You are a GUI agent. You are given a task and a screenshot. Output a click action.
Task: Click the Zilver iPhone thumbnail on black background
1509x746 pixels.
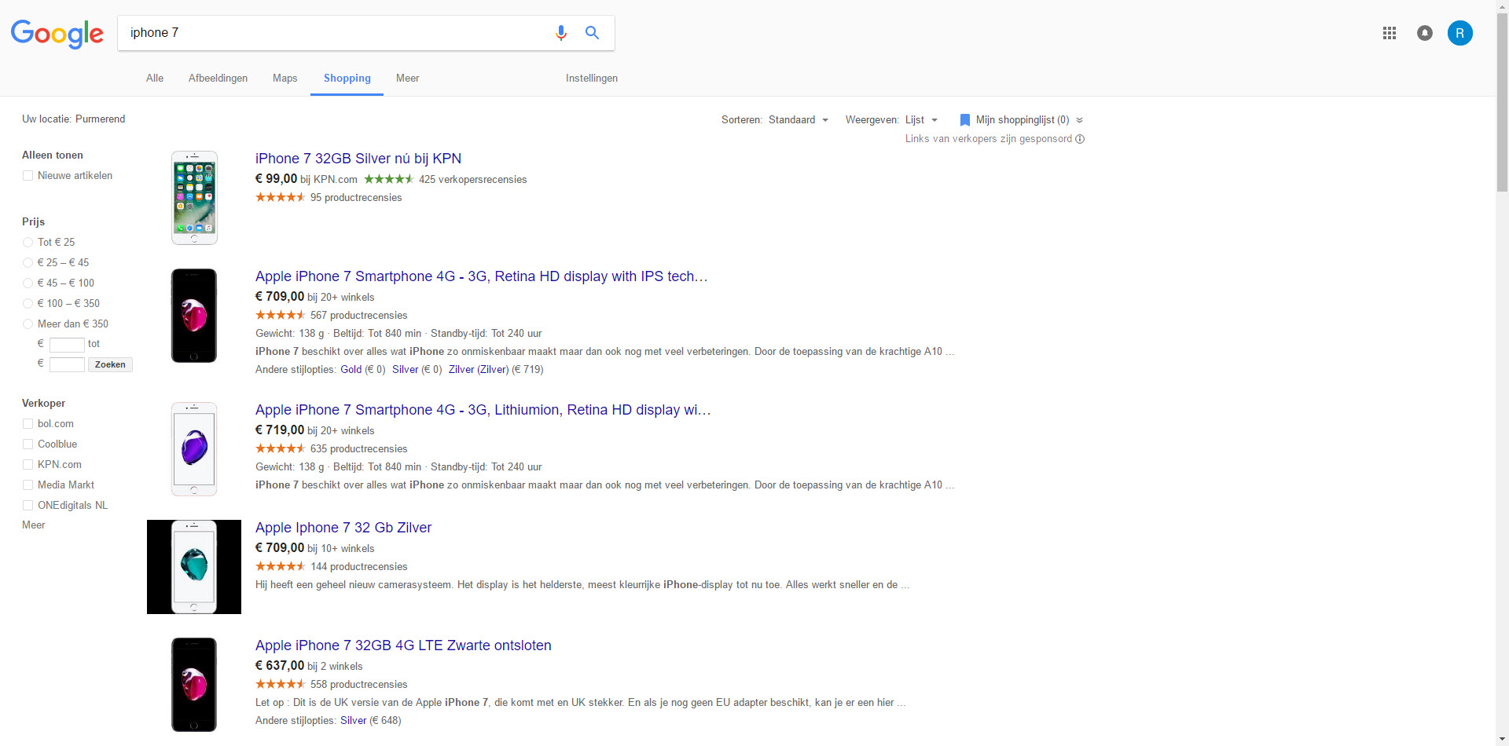194,567
